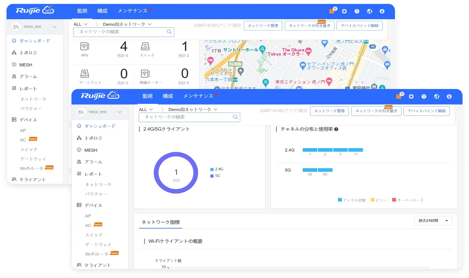This screenshot has width=469, height=278.
Task: Click the language globe icon in the front window
Action: click(437, 96)
